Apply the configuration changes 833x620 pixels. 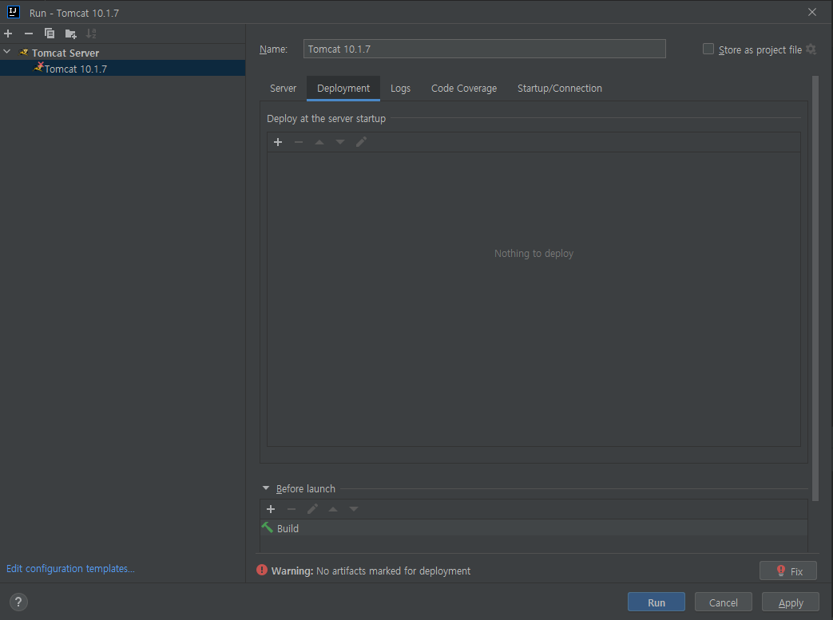pos(791,602)
